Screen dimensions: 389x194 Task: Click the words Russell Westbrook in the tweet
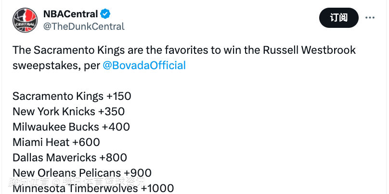click(310, 50)
